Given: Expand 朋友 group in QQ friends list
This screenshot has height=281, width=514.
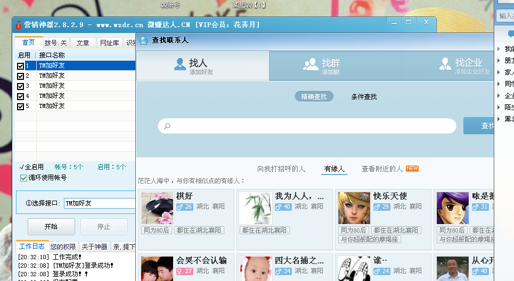Looking at the screenshot, I should point(499,61).
